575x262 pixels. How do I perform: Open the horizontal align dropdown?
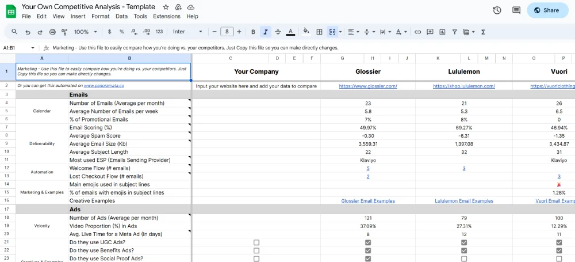[x=354, y=32]
